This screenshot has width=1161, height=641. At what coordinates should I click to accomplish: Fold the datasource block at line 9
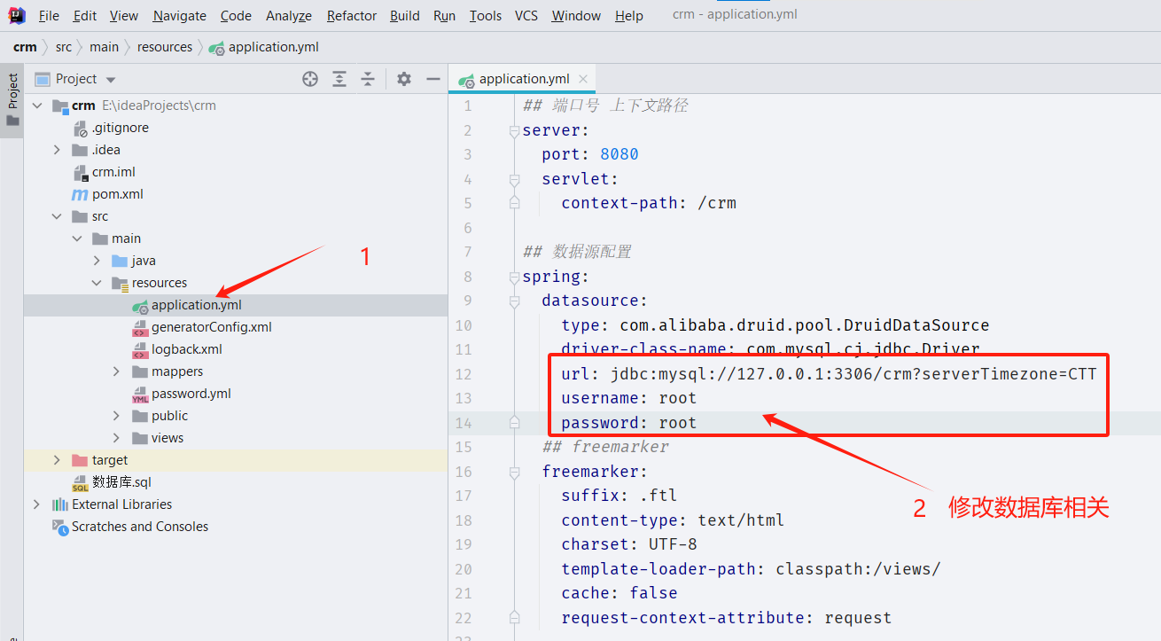(514, 301)
